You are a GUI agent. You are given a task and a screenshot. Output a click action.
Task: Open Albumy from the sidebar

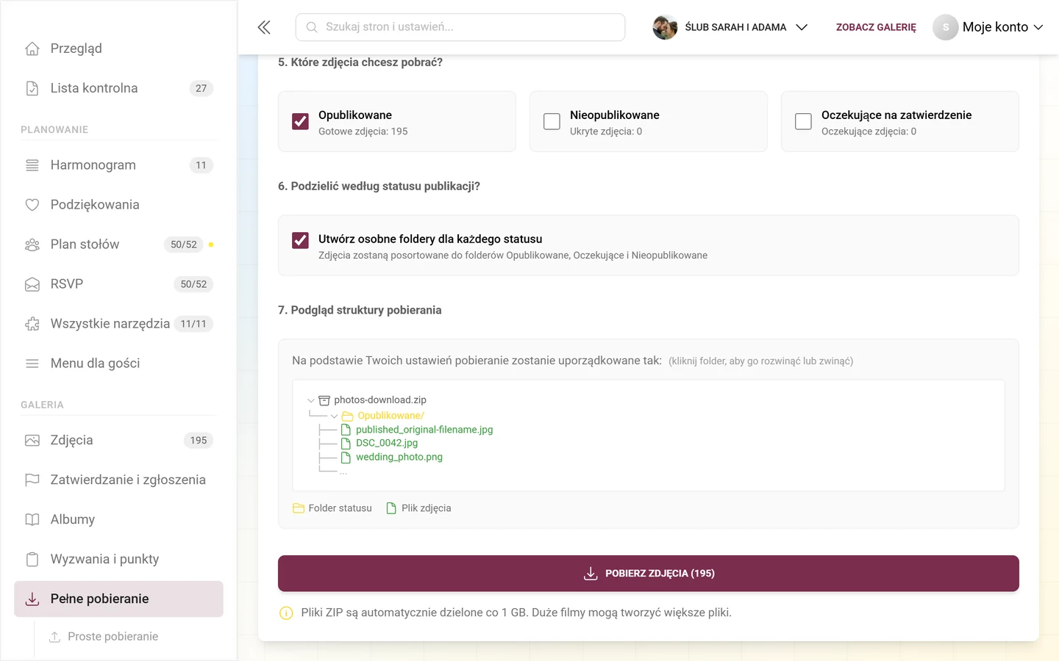tap(118, 520)
